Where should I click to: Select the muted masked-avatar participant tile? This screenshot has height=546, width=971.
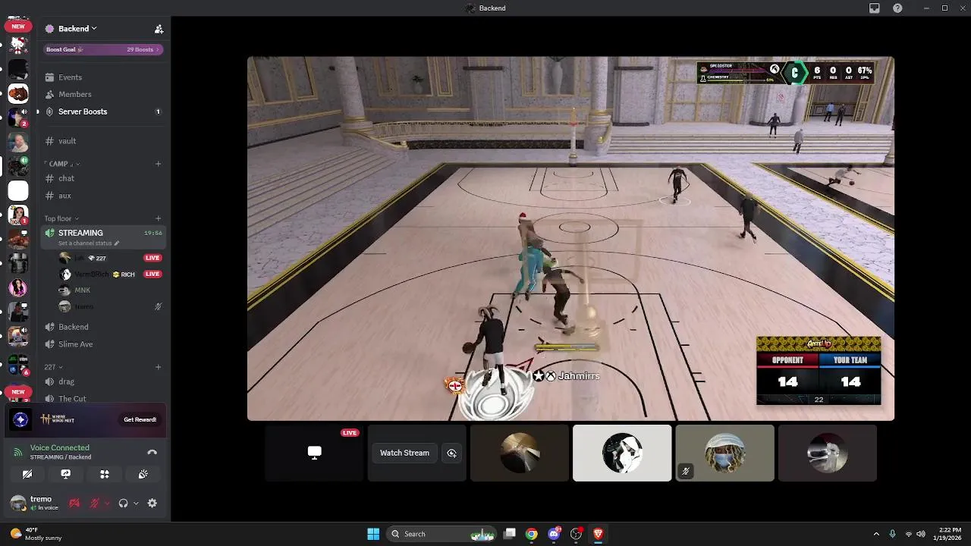[724, 453]
